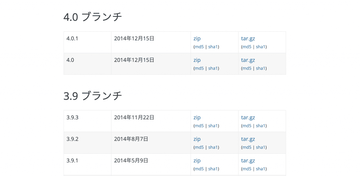Download tar.gz for version 4.0.1

coord(248,38)
